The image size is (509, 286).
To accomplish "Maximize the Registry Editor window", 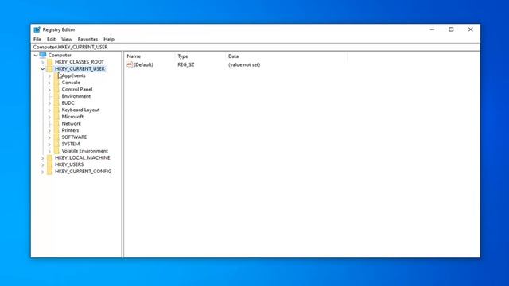I will [451, 29].
